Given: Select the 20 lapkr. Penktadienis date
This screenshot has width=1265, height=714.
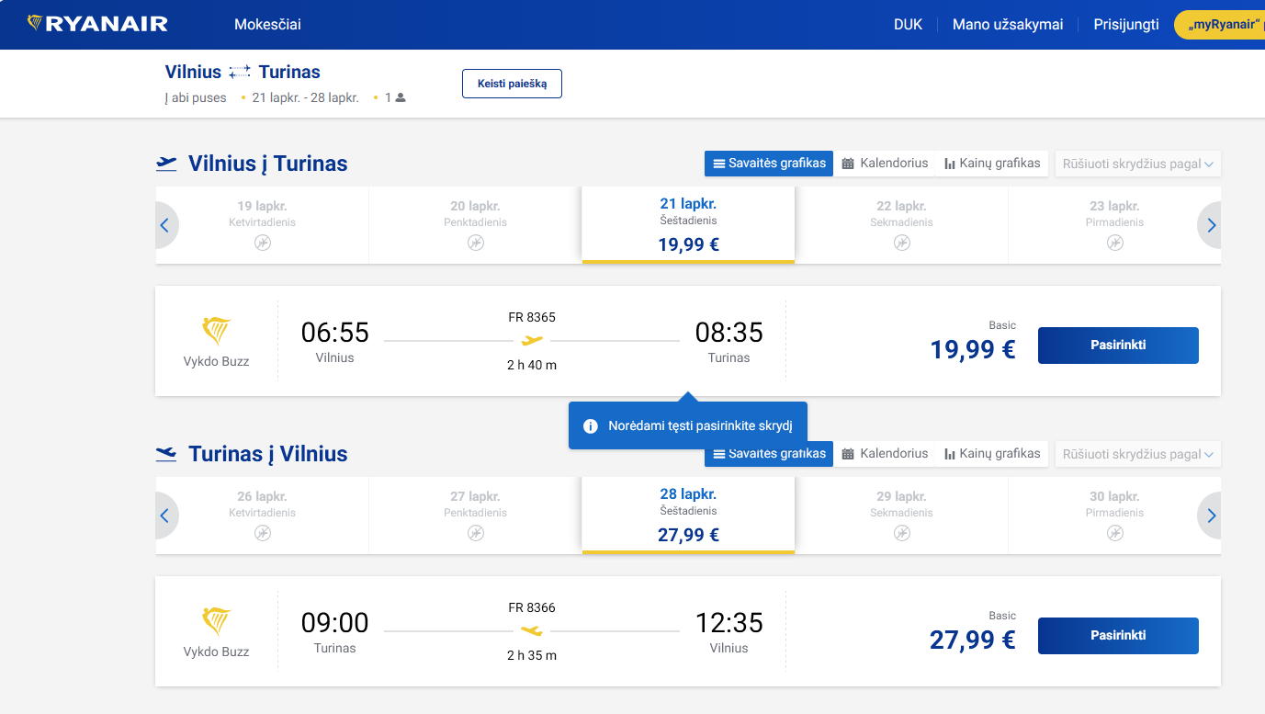Looking at the screenshot, I should [475, 225].
